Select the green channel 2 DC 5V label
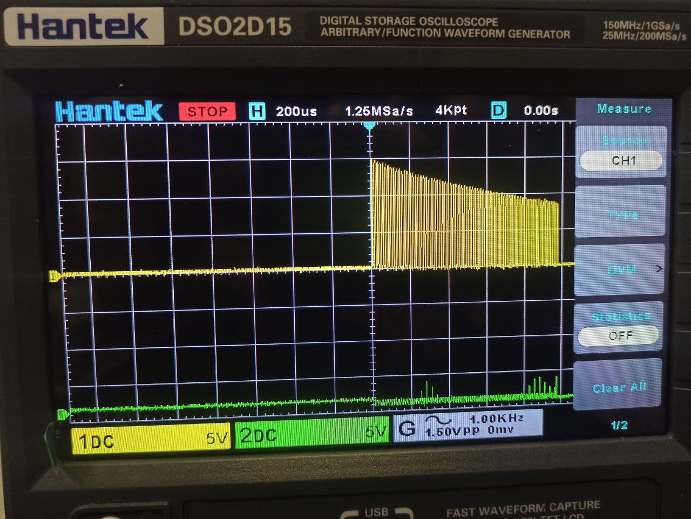 click(x=313, y=432)
